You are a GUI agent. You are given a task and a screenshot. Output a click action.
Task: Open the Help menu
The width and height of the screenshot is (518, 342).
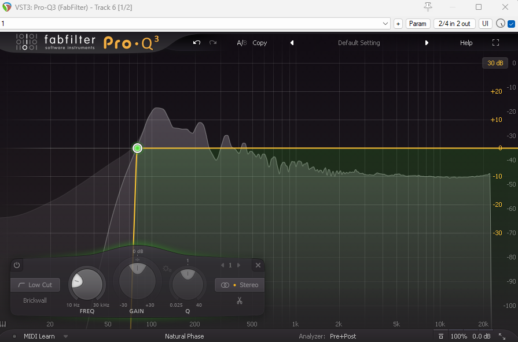(x=466, y=43)
